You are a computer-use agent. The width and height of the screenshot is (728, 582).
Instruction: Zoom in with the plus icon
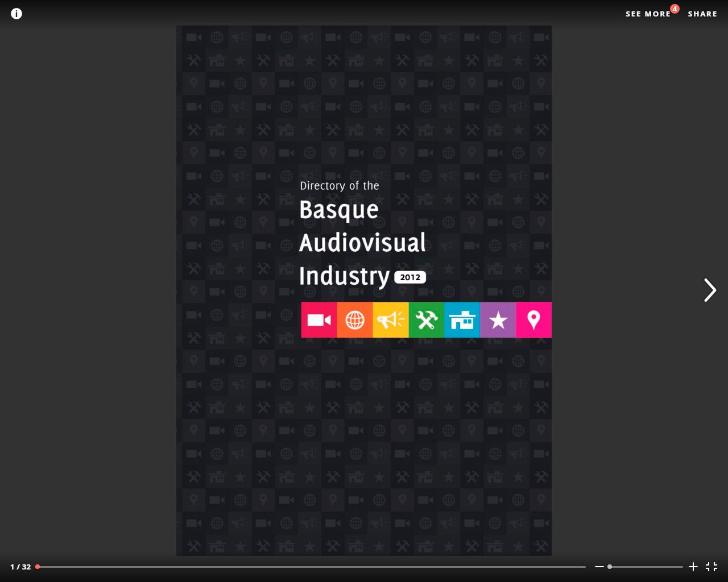693,567
